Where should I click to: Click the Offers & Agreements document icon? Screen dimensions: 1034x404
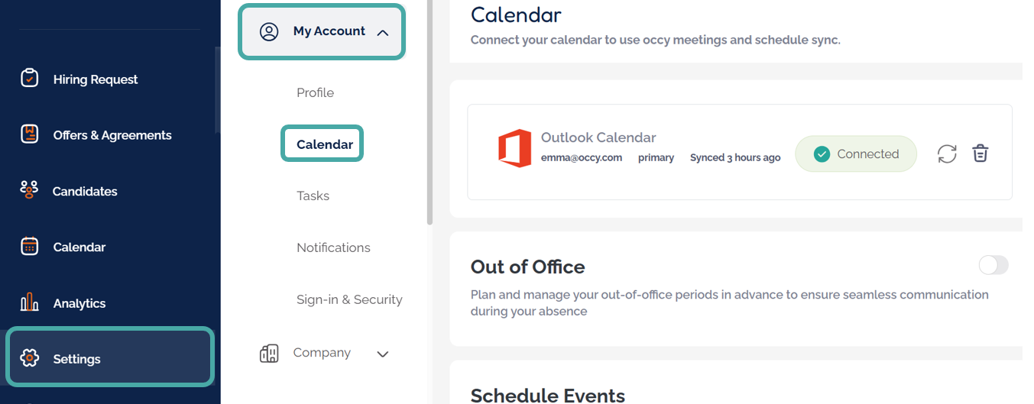29,134
